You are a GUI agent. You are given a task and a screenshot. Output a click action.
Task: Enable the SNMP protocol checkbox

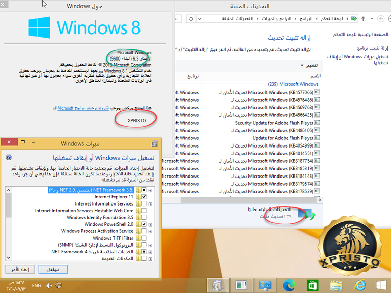[144, 245]
